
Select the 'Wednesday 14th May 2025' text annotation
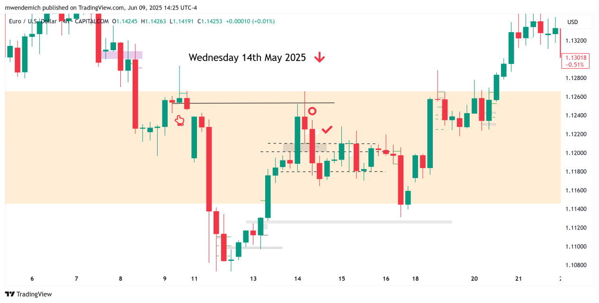[247, 58]
